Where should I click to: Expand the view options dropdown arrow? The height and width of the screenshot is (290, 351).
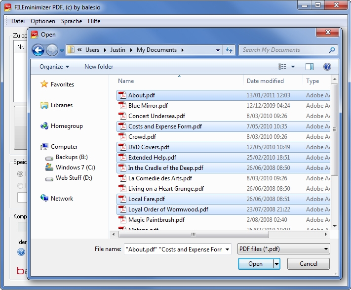(x=293, y=67)
